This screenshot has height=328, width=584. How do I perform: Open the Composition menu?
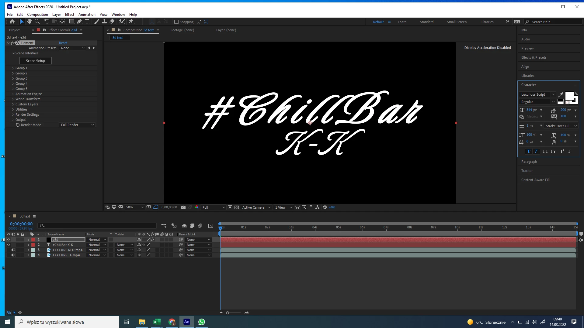coord(37,14)
